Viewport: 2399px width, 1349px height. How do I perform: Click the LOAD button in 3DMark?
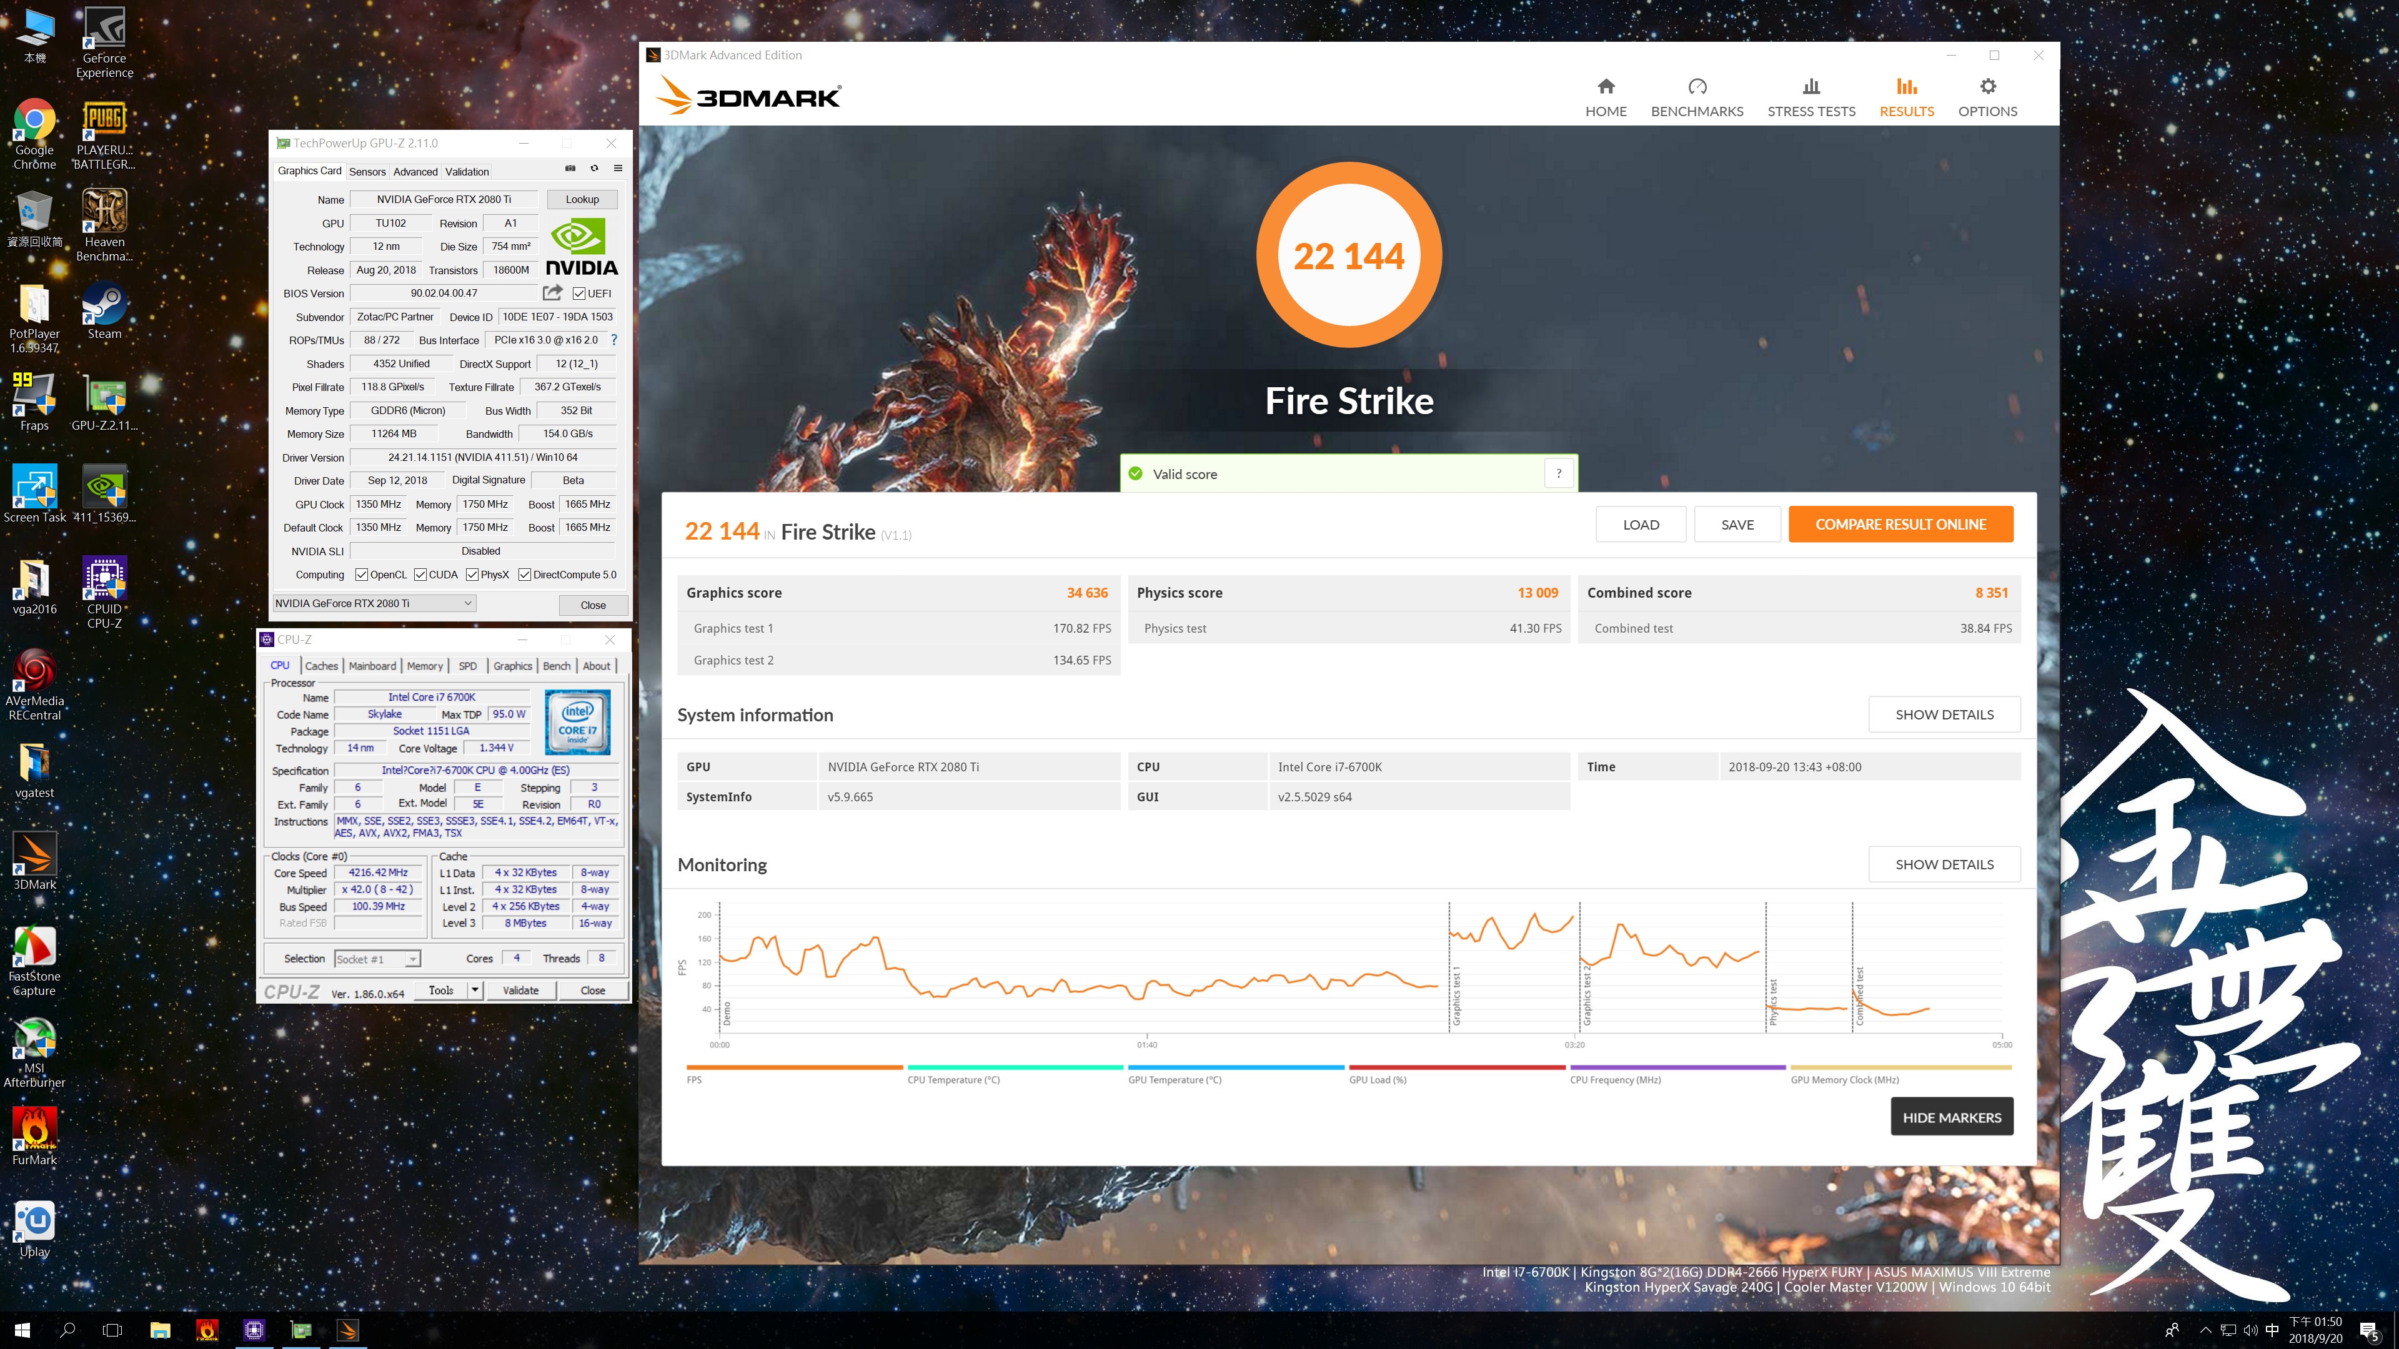1641,524
